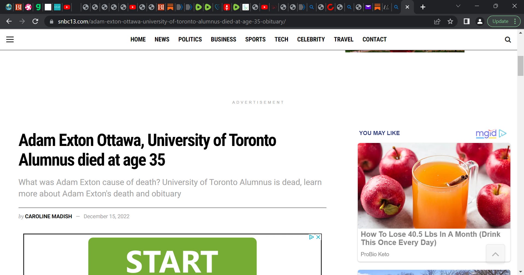Switch to the earth globe favicon tab
Screen dimensions: 524x275
[x=9, y=7]
